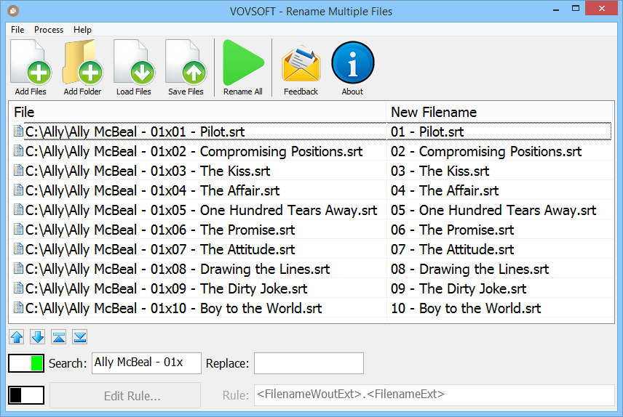Select the 01x04 - The Affair.srt row

coord(310,190)
